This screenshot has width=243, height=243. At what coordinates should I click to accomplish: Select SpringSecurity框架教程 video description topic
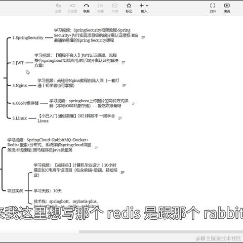coord(96,35)
